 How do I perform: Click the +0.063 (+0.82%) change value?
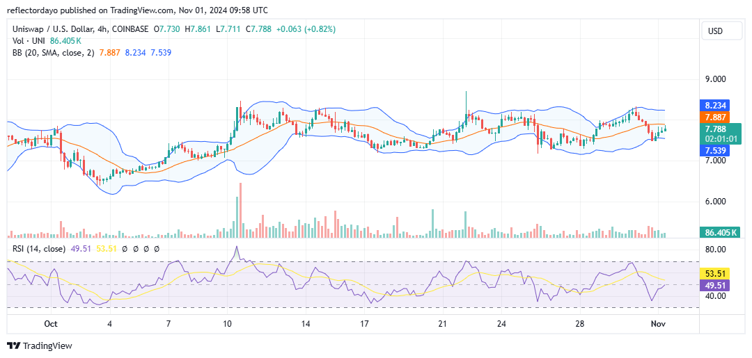coord(306,29)
